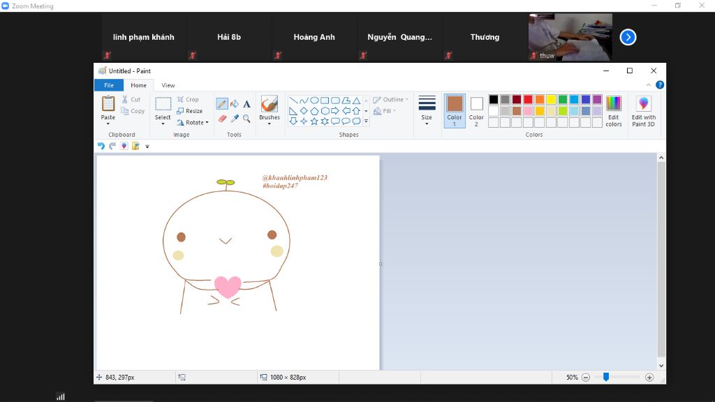Click the Undo arrow in quick access
The width and height of the screenshot is (715, 402).
(101, 146)
